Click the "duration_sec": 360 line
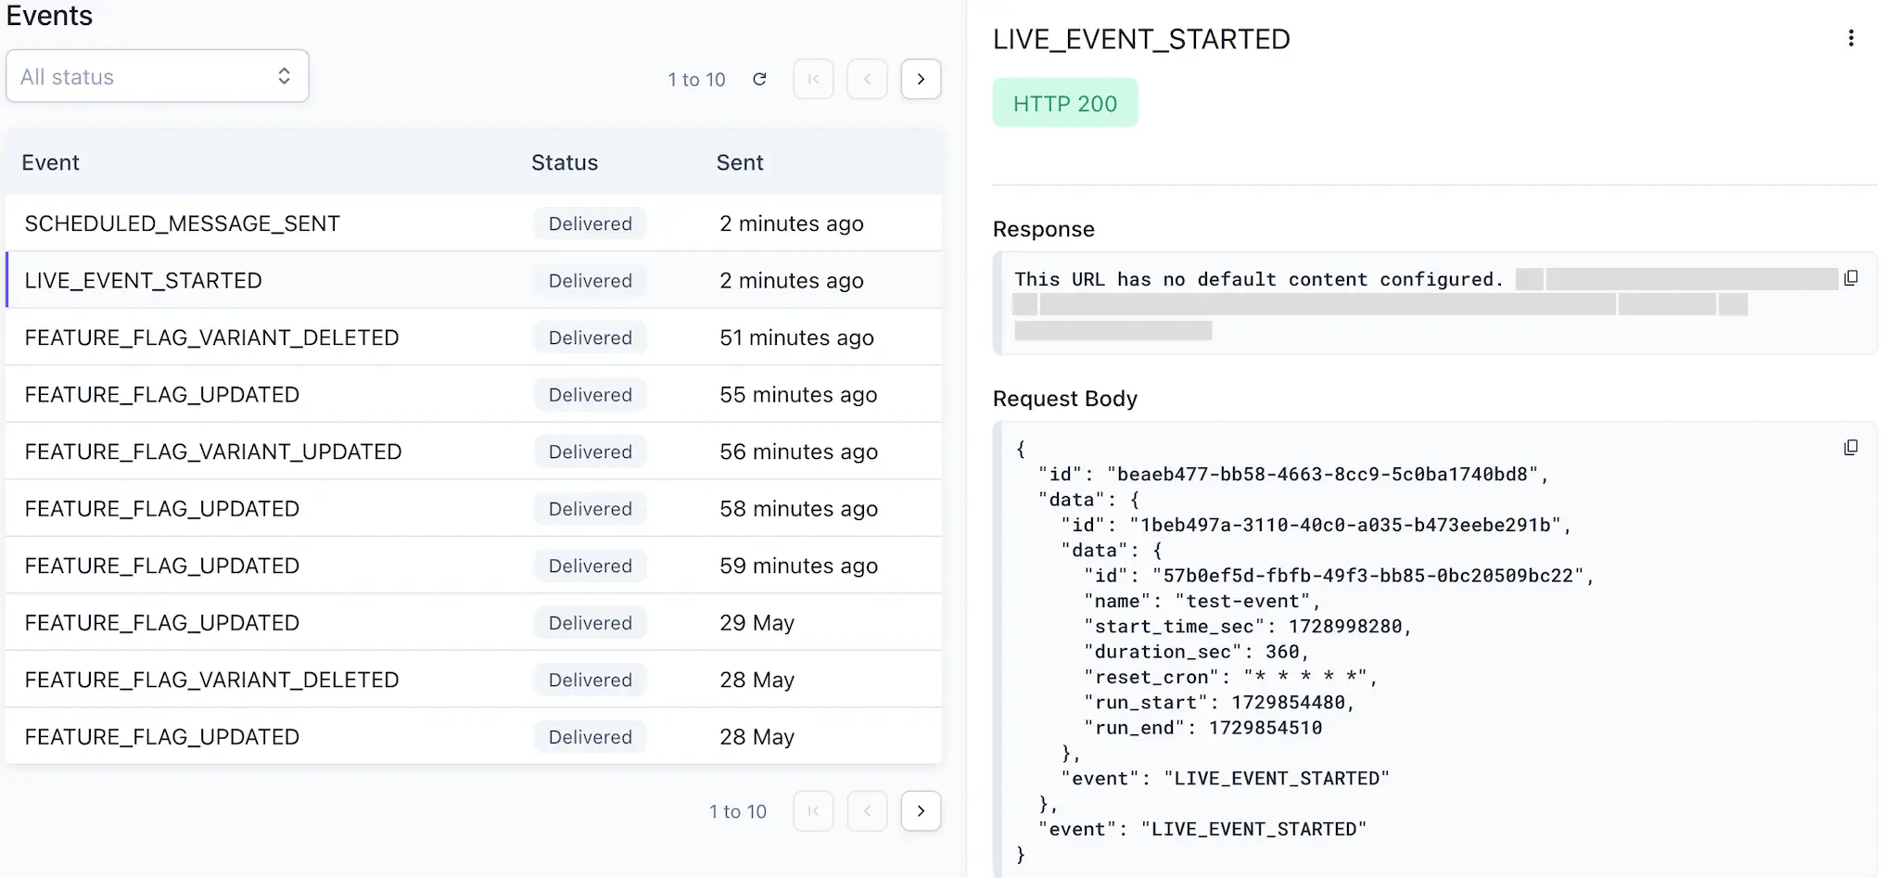Image resolution: width=1882 pixels, height=878 pixels. [x=1197, y=652]
